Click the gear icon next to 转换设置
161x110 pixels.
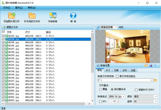click(98, 65)
